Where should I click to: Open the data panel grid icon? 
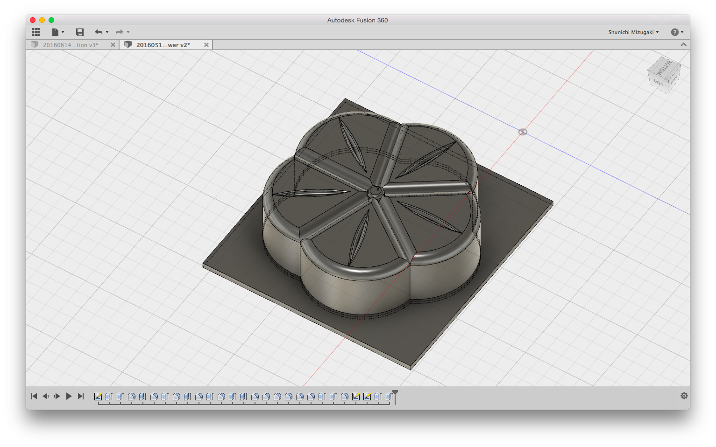click(35, 32)
